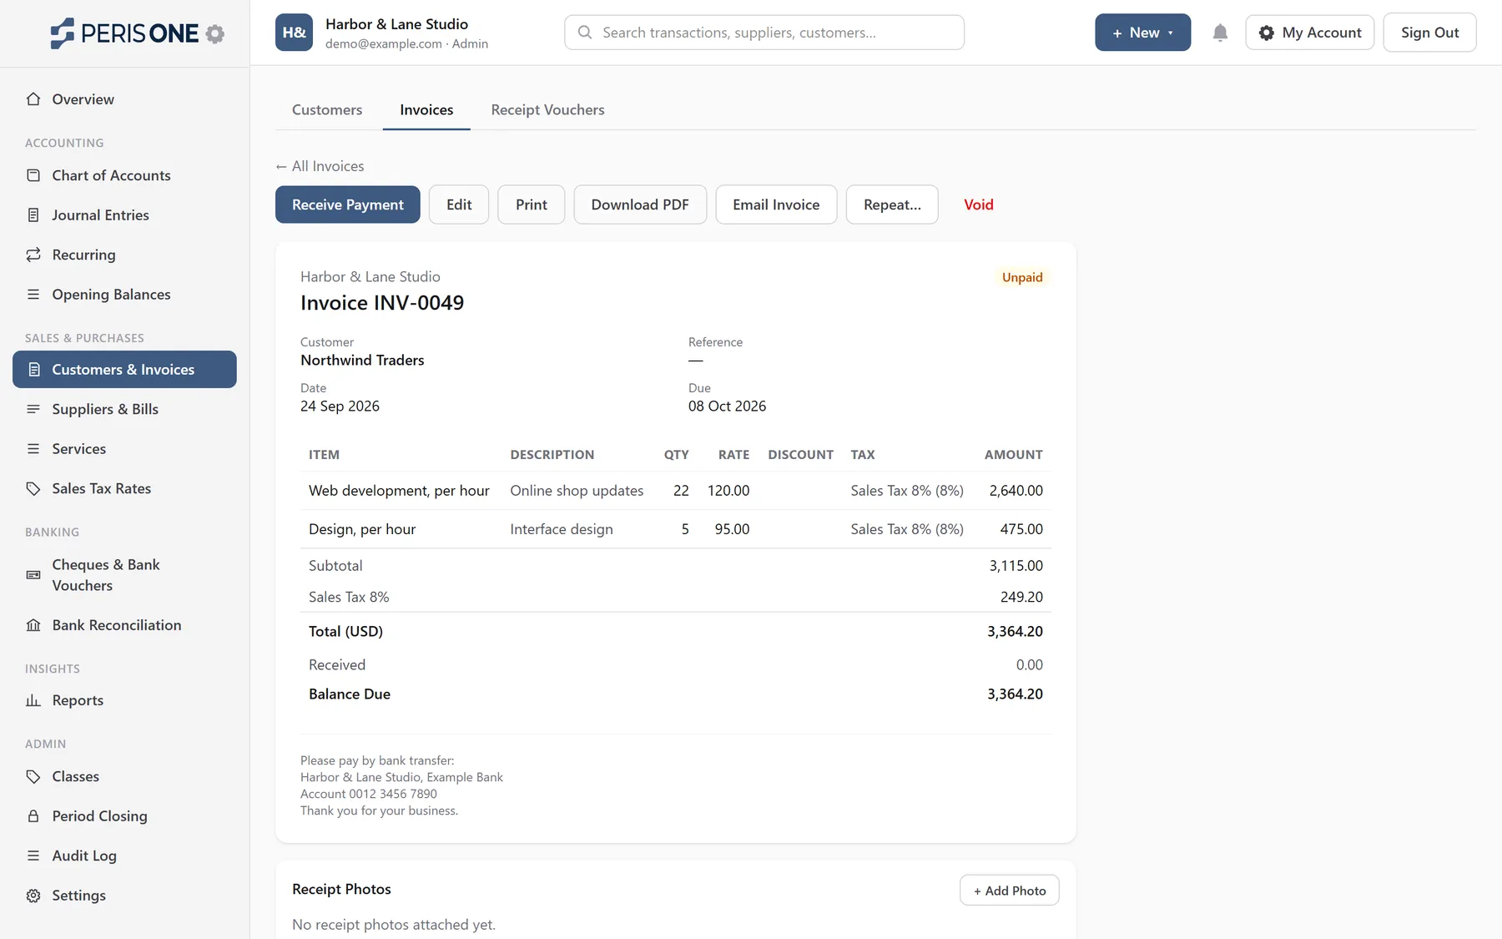Click the Sales Tax Rates tag icon
The width and height of the screenshot is (1502, 939).
coord(33,488)
